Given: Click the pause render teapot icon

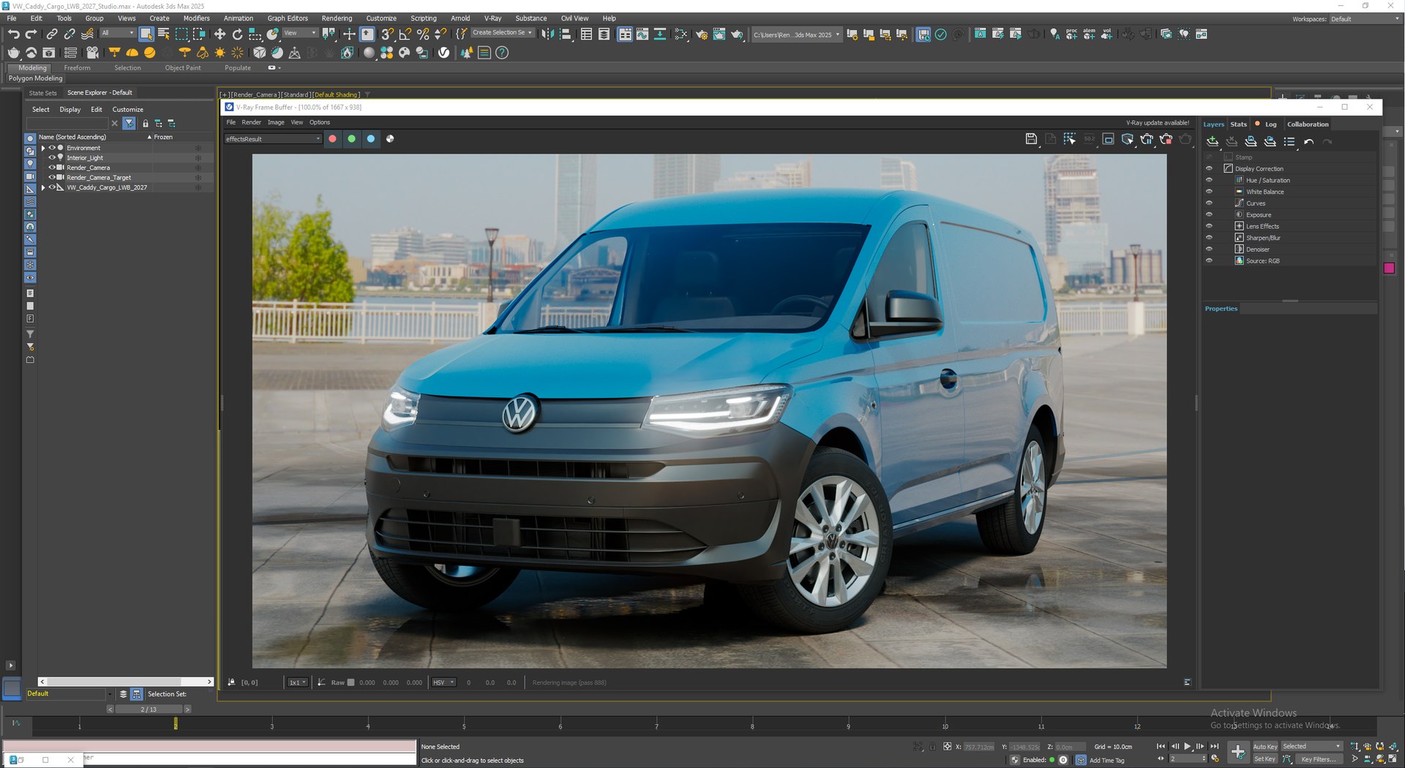Looking at the screenshot, I should pos(1147,139).
